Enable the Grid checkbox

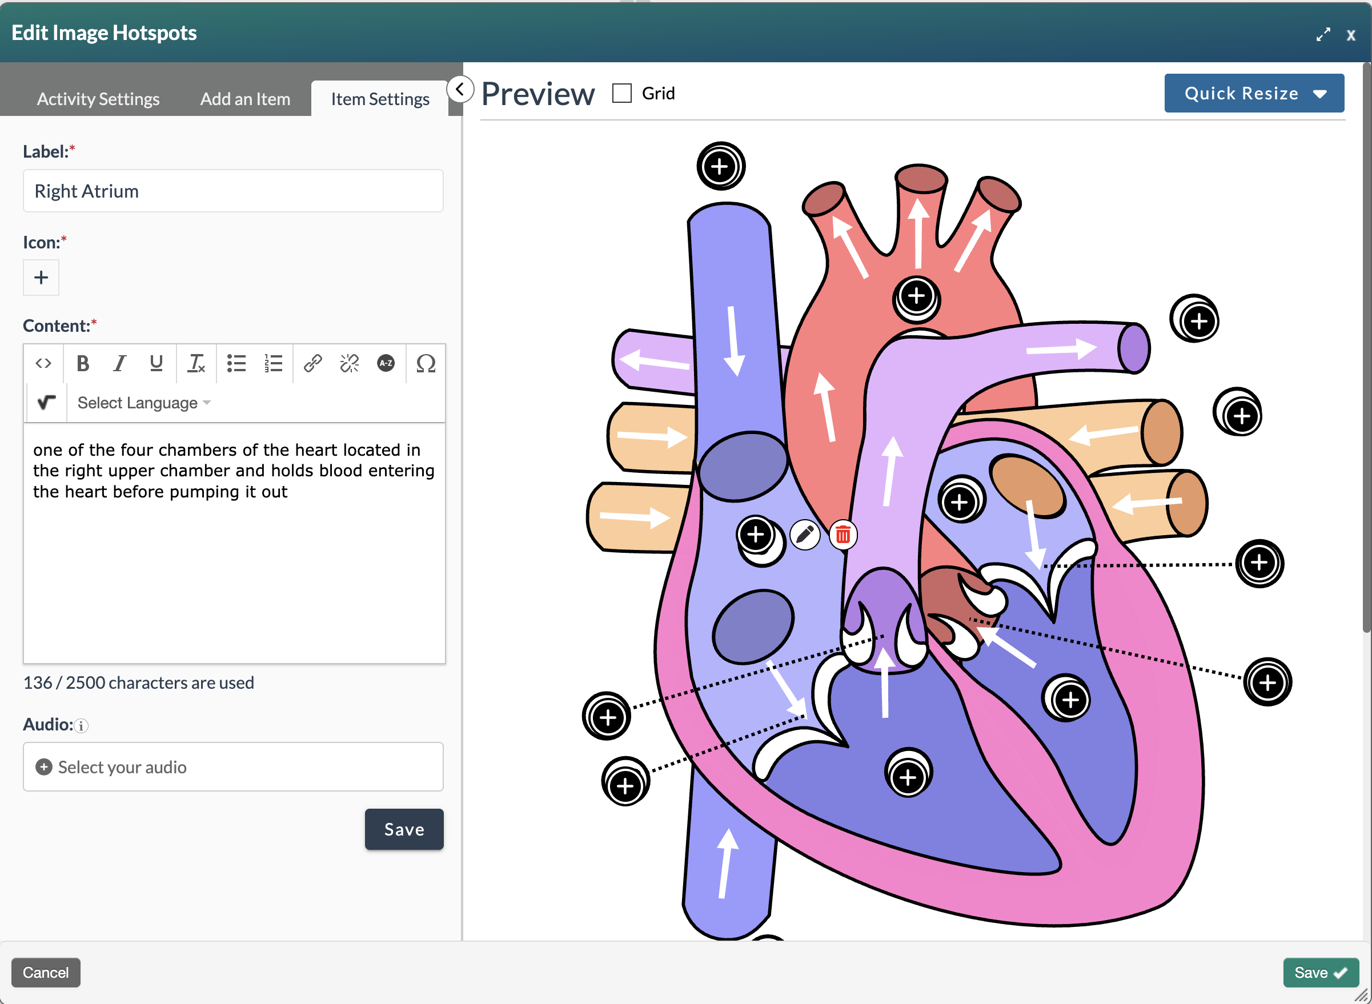coord(621,94)
